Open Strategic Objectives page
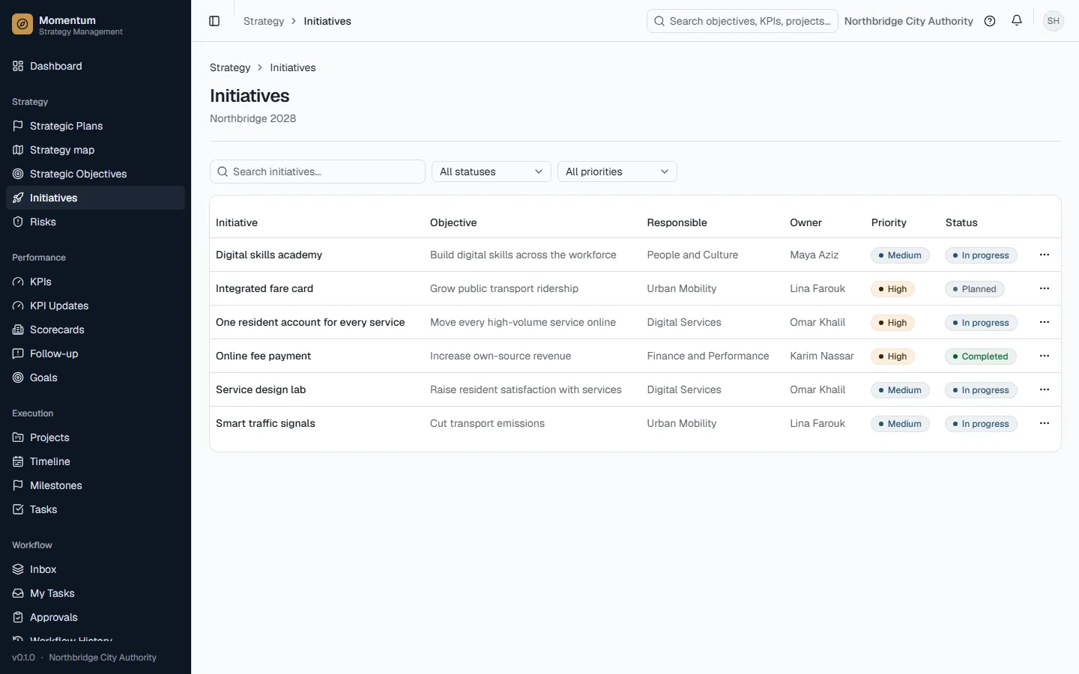Viewport: 1079px width, 674px height. 95,174
